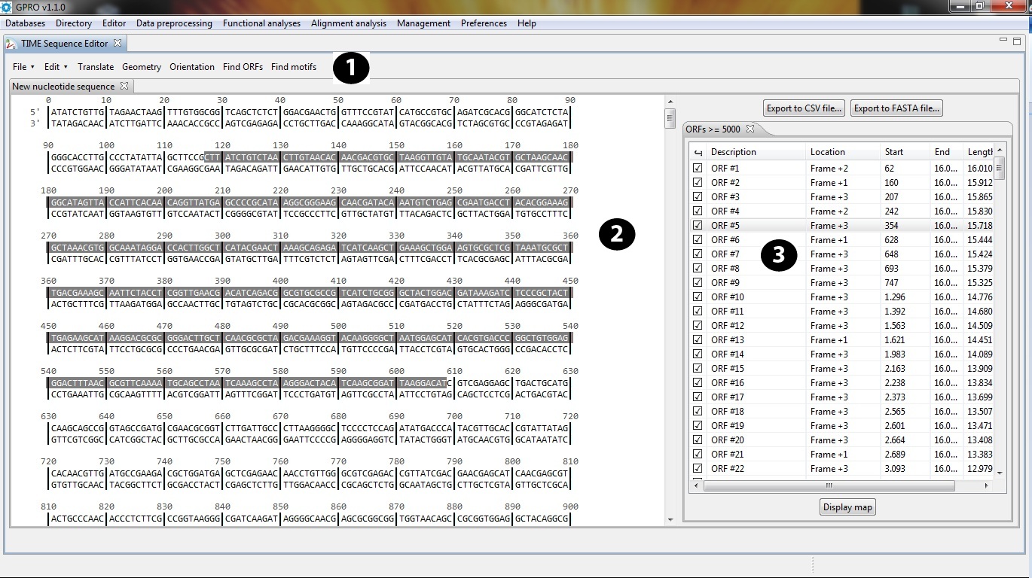Click Find ORFs in the editor toolbar
1032x578 pixels.
243,67
